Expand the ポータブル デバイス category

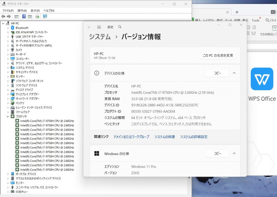[x=8, y=174]
